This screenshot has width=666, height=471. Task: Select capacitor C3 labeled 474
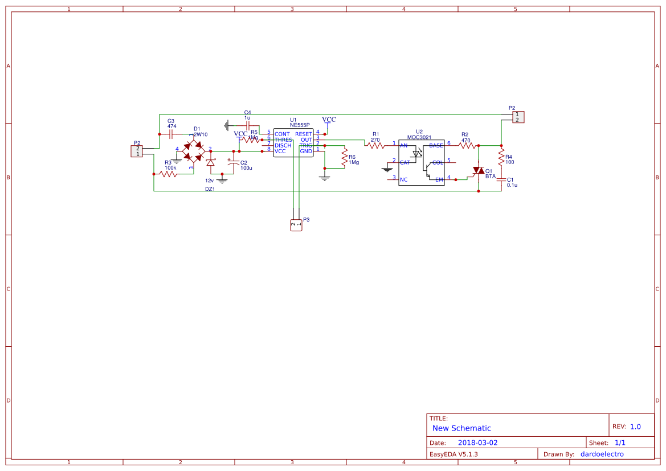tap(171, 134)
